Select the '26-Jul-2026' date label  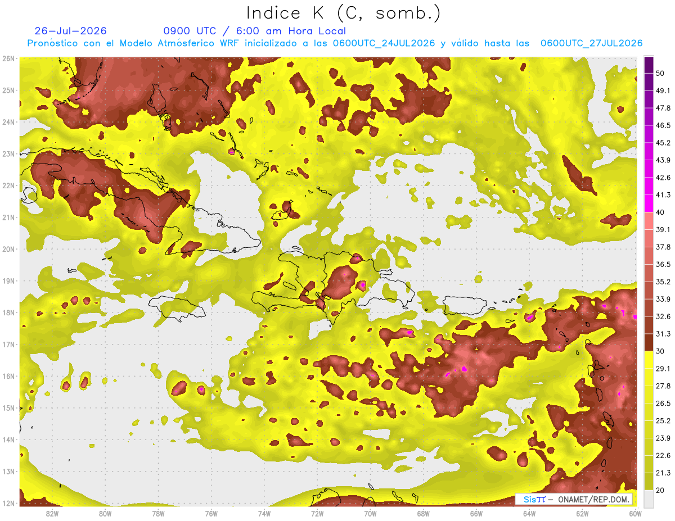[x=70, y=31]
